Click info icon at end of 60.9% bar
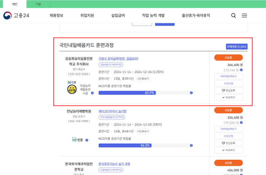 tap(191, 93)
